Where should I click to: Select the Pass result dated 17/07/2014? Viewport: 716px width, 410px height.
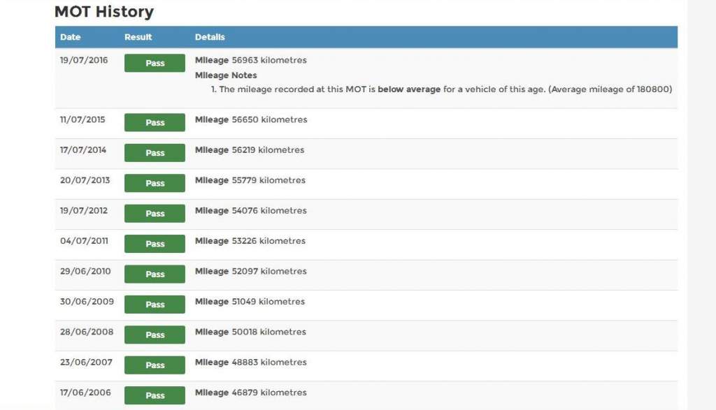click(x=155, y=153)
